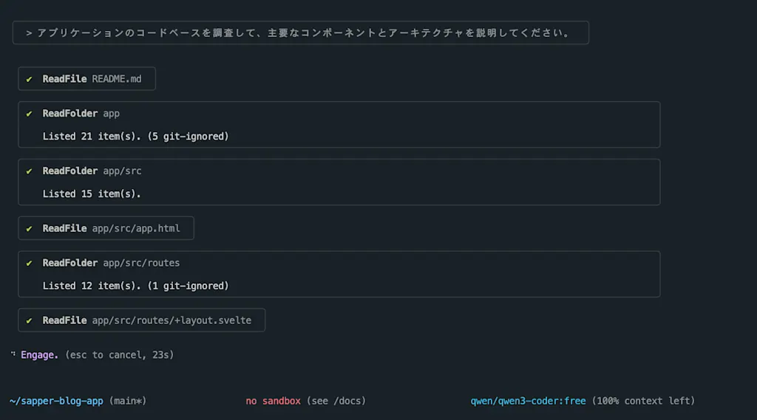Click the spinner icon before Engage.
This screenshot has height=420, width=757.
tap(13, 354)
